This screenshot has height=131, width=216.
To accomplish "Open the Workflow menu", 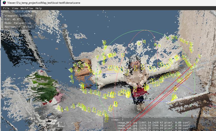I will (27, 8).
